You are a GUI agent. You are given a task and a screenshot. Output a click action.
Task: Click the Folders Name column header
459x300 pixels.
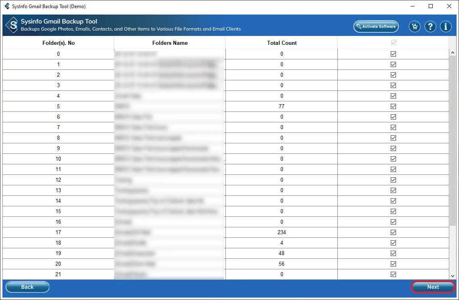[x=170, y=43]
